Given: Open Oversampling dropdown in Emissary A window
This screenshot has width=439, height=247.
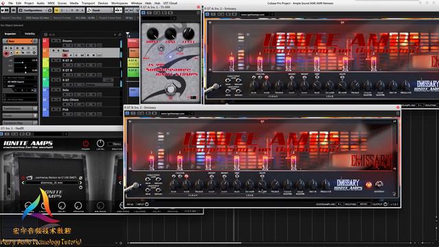Looking at the screenshot, I should [x=419, y=105].
